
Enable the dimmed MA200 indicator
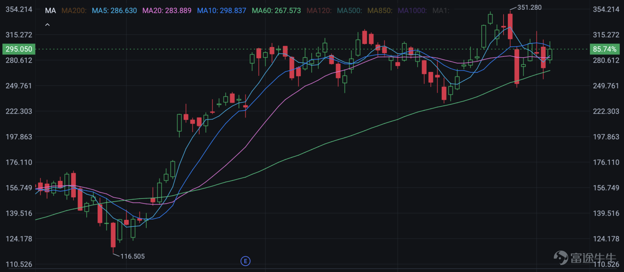[x=74, y=11]
